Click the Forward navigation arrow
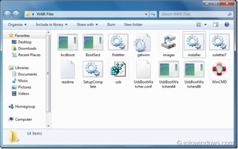The width and height of the screenshot is (238, 149). pyautogui.click(x=16, y=15)
